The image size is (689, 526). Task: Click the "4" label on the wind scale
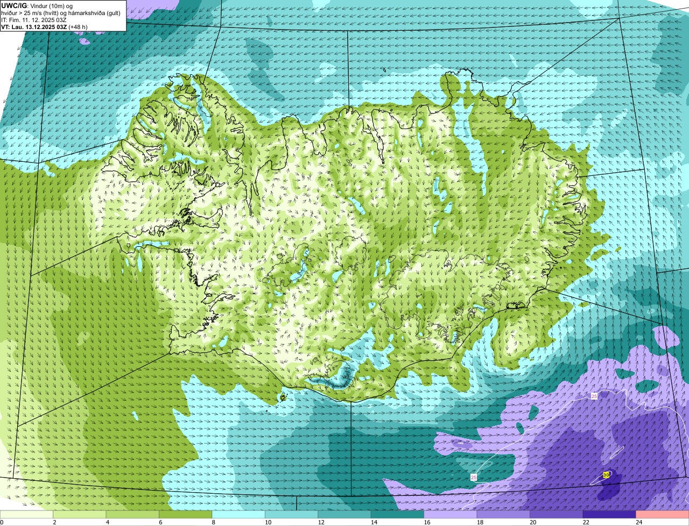point(108,522)
